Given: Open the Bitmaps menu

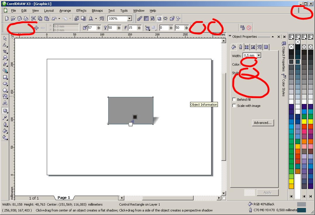Looking at the screenshot, I should click(x=97, y=11).
